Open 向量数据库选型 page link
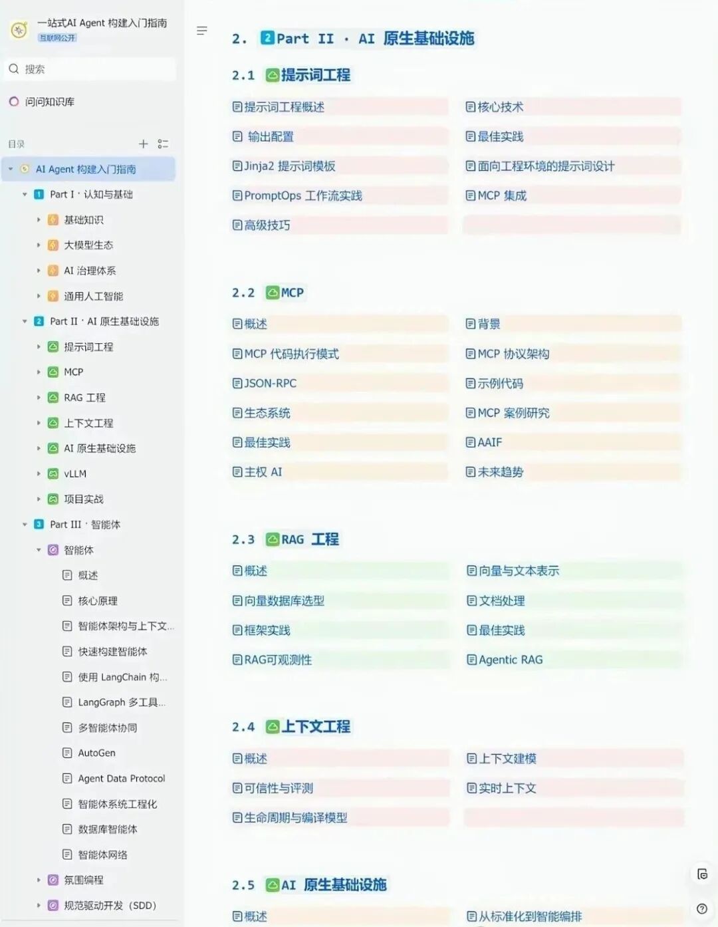This screenshot has width=718, height=927. coord(284,600)
